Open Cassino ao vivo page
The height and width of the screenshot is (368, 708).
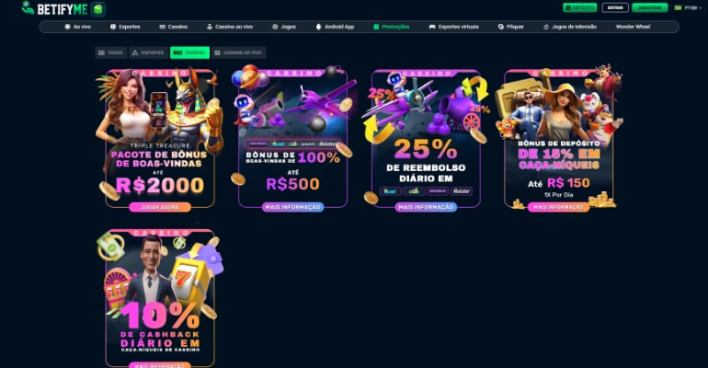[x=229, y=27]
